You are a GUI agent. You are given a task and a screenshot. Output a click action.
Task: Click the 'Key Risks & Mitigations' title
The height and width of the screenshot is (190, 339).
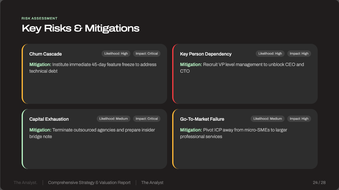(x=81, y=28)
